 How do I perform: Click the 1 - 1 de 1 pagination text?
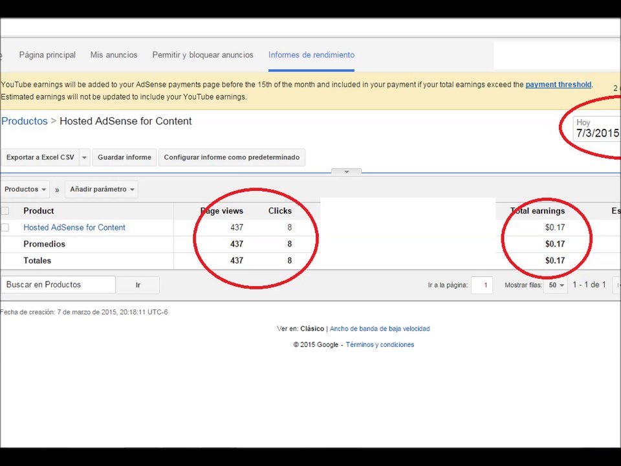(x=589, y=285)
